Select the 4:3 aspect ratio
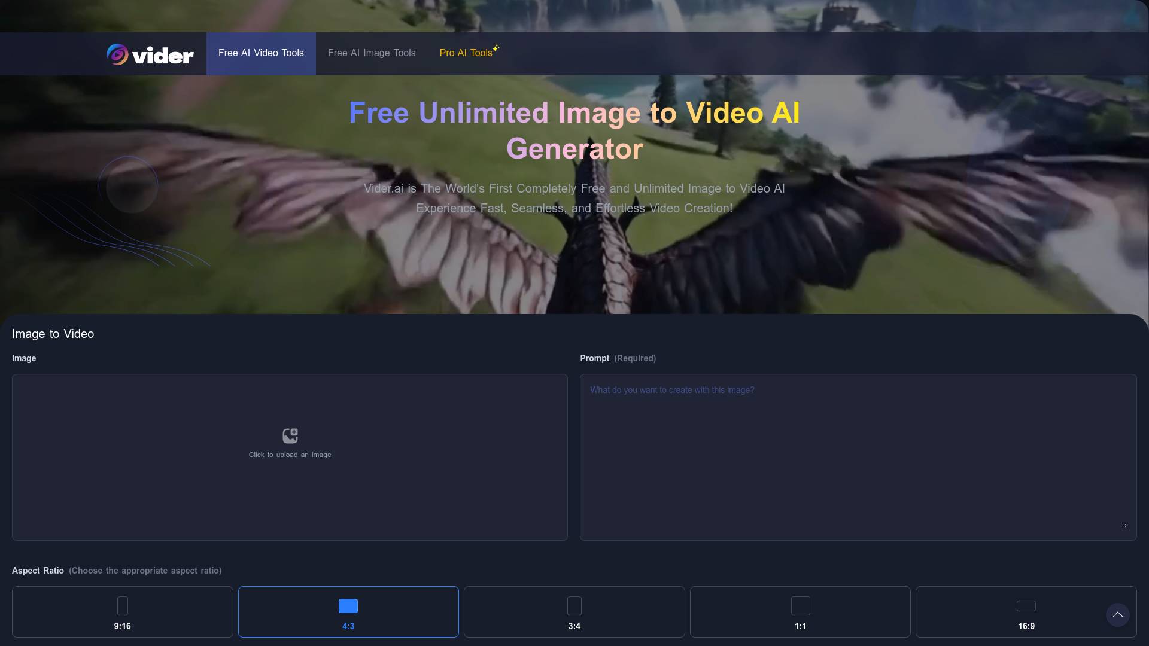The width and height of the screenshot is (1149, 646). [348, 612]
